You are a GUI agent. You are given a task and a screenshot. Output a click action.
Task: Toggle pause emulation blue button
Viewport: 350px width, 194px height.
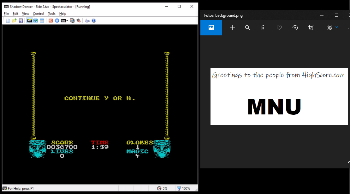coord(57,21)
